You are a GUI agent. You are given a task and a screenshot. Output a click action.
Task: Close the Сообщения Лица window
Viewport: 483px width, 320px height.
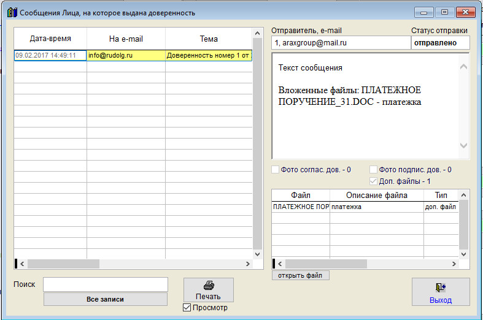click(x=465, y=12)
